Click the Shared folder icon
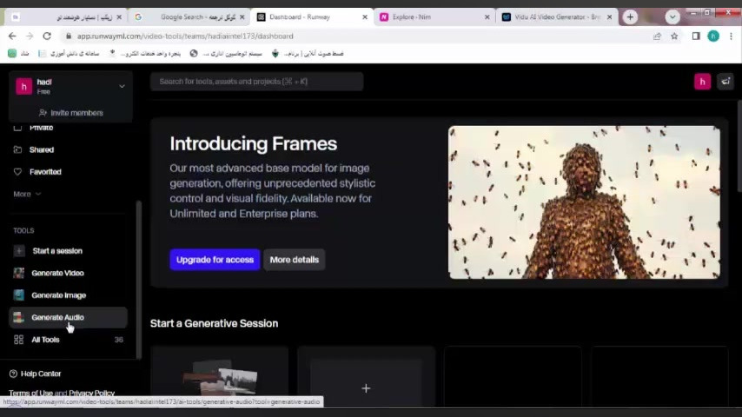This screenshot has height=417, width=742. (17, 149)
